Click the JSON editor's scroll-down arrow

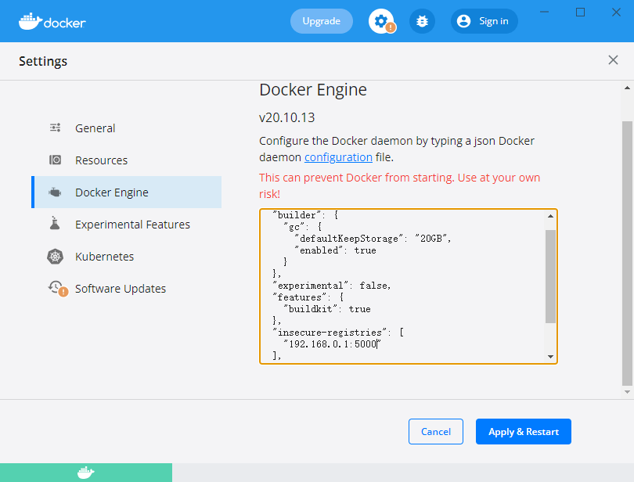pos(550,357)
